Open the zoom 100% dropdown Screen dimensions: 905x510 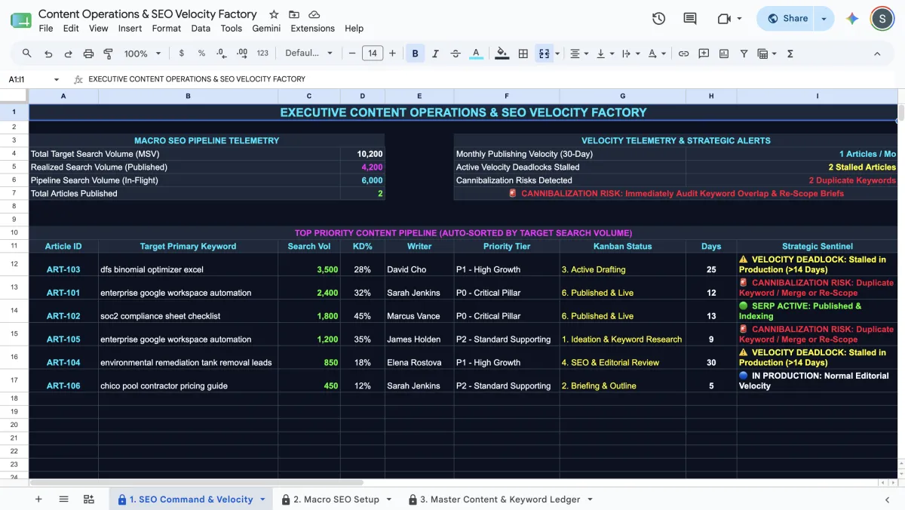[x=143, y=54]
